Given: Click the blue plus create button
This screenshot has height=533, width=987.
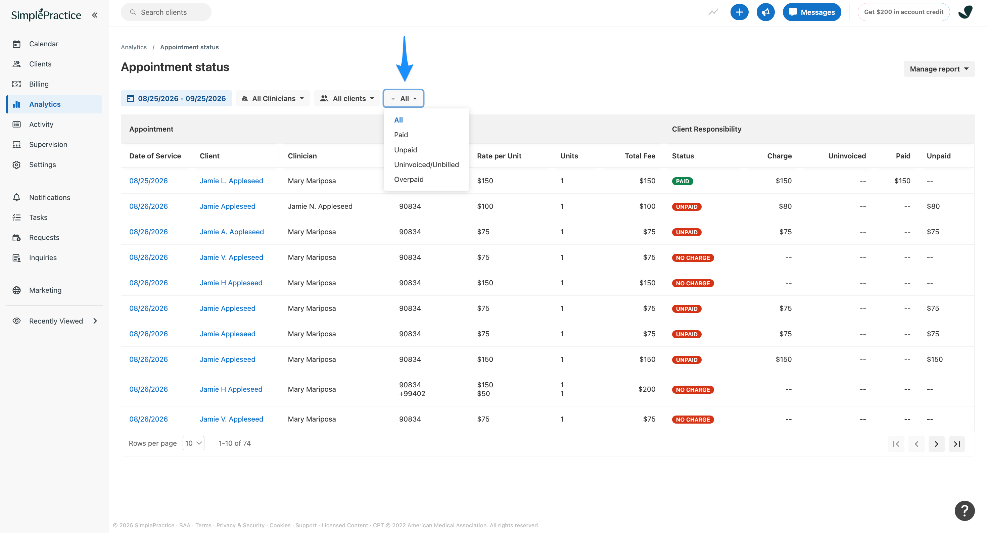Looking at the screenshot, I should tap(739, 12).
